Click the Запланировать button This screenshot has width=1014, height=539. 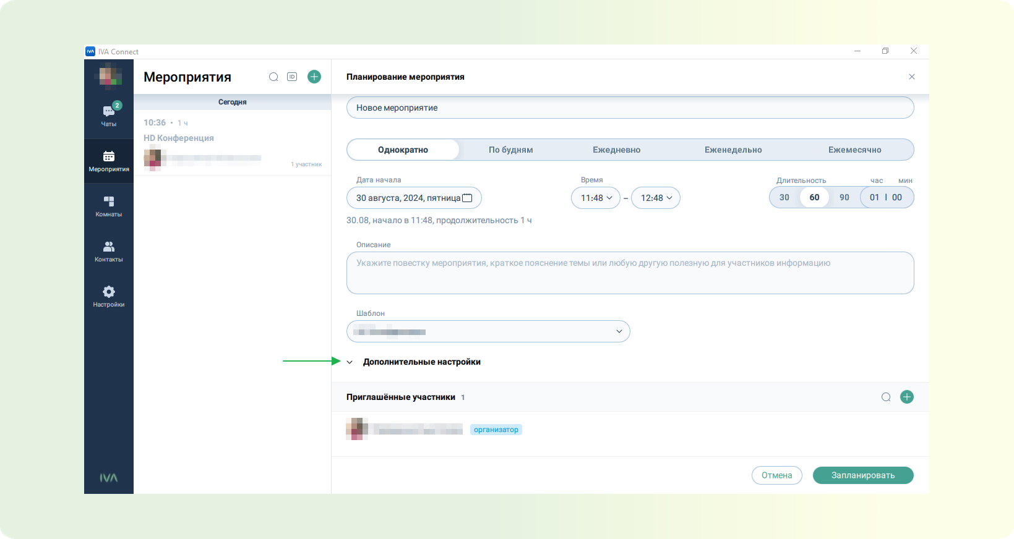(863, 475)
